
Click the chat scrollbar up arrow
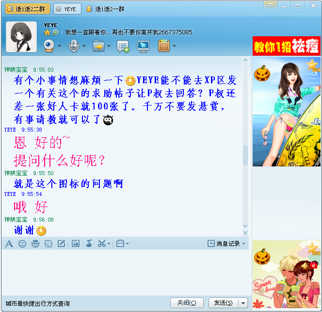pyautogui.click(x=245, y=60)
